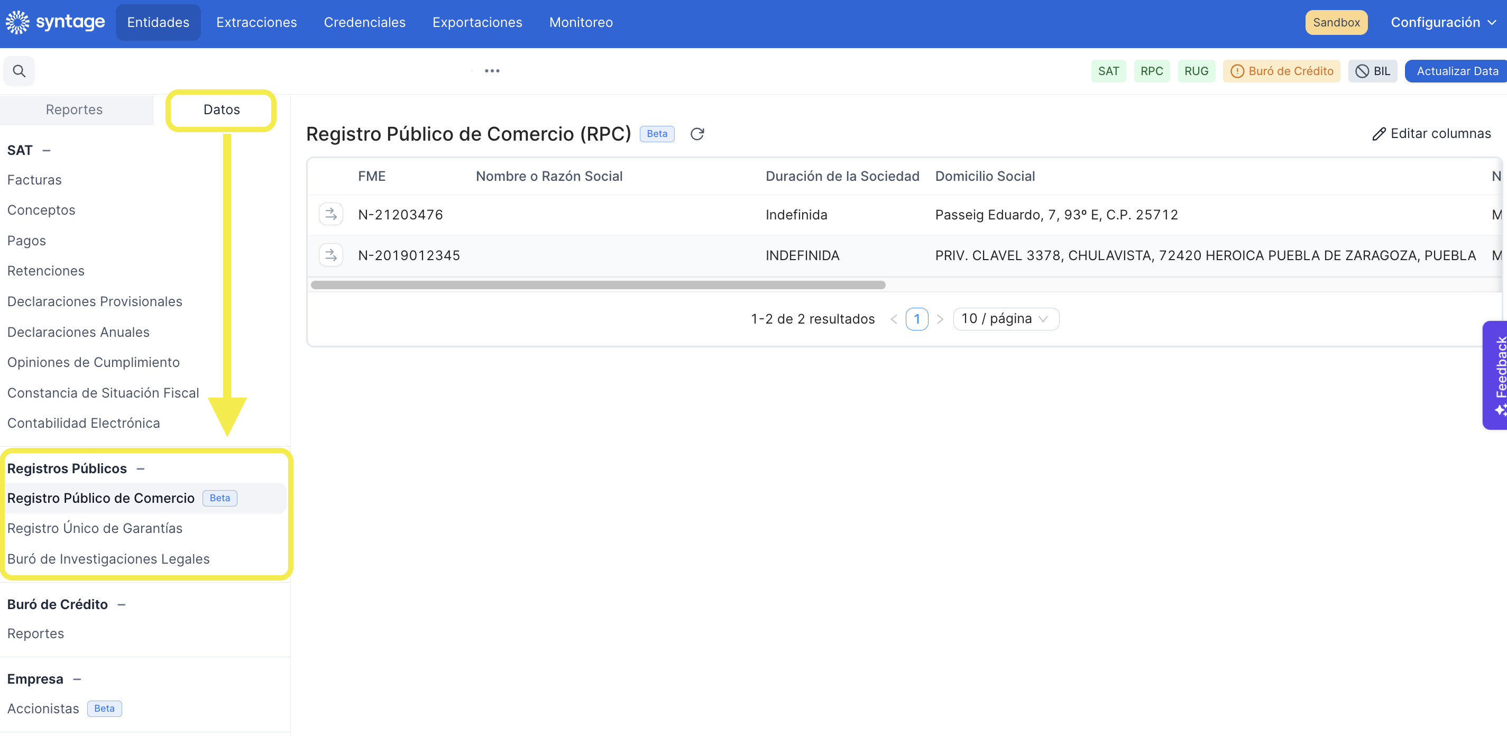Open Facturas in the sidebar
The width and height of the screenshot is (1507, 736).
[x=34, y=180]
